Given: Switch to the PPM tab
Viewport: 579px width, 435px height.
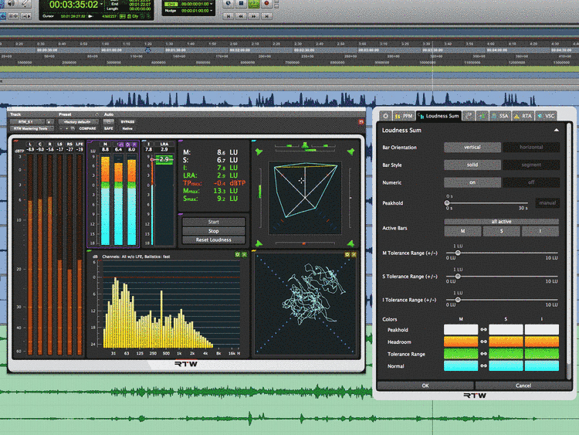Looking at the screenshot, I should click(x=405, y=116).
